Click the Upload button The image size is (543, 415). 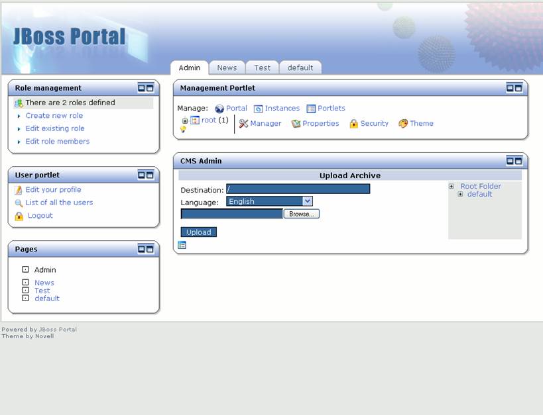tap(199, 232)
